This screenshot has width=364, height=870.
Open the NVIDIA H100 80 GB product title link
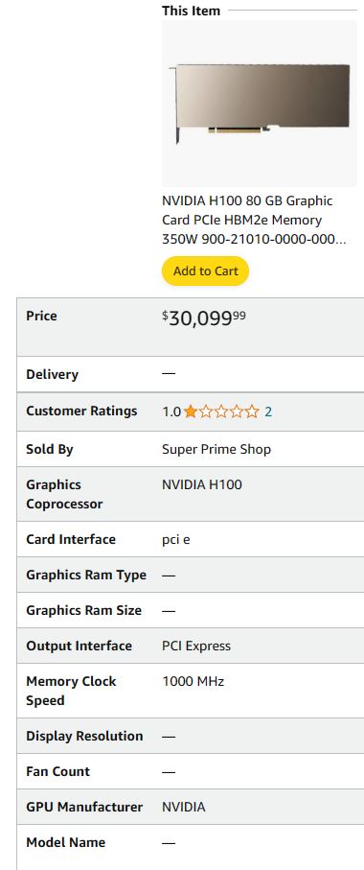[x=254, y=221]
